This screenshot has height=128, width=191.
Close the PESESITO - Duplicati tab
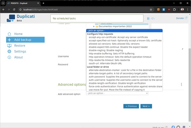pyautogui.click(x=38, y=3)
